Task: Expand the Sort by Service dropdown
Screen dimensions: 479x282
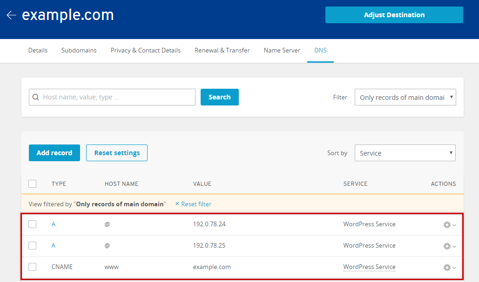Action: (x=405, y=153)
